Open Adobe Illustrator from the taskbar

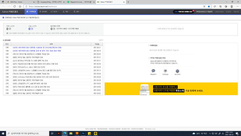click(58, 133)
